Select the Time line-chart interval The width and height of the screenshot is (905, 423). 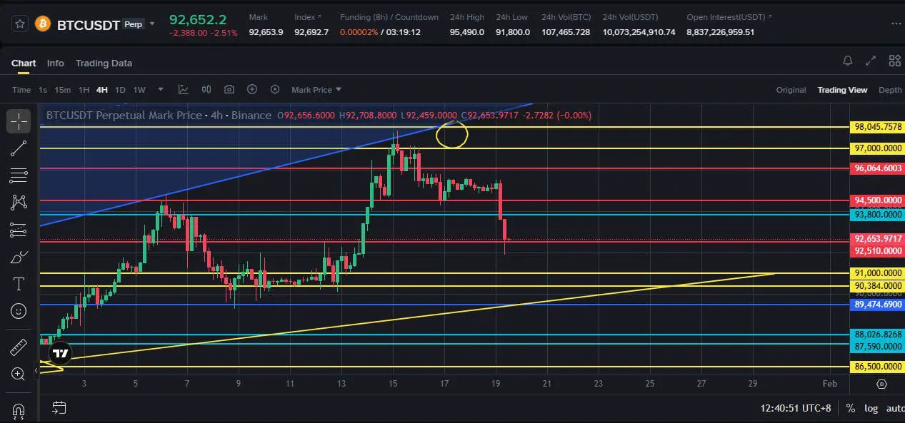coord(21,90)
